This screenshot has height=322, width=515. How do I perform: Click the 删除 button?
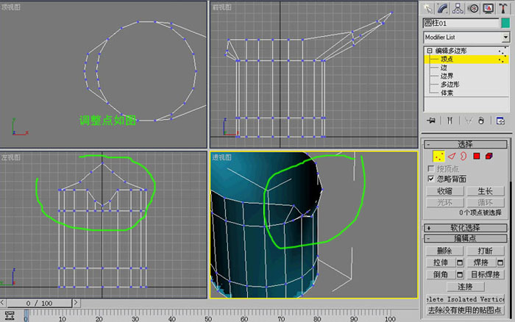point(444,251)
